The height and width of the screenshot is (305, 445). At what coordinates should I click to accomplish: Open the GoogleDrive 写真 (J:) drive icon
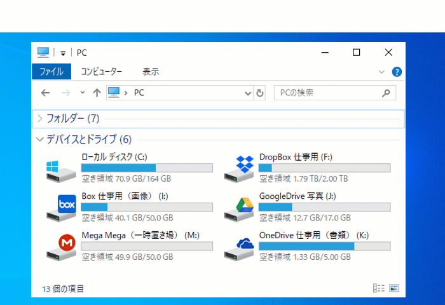click(239, 207)
